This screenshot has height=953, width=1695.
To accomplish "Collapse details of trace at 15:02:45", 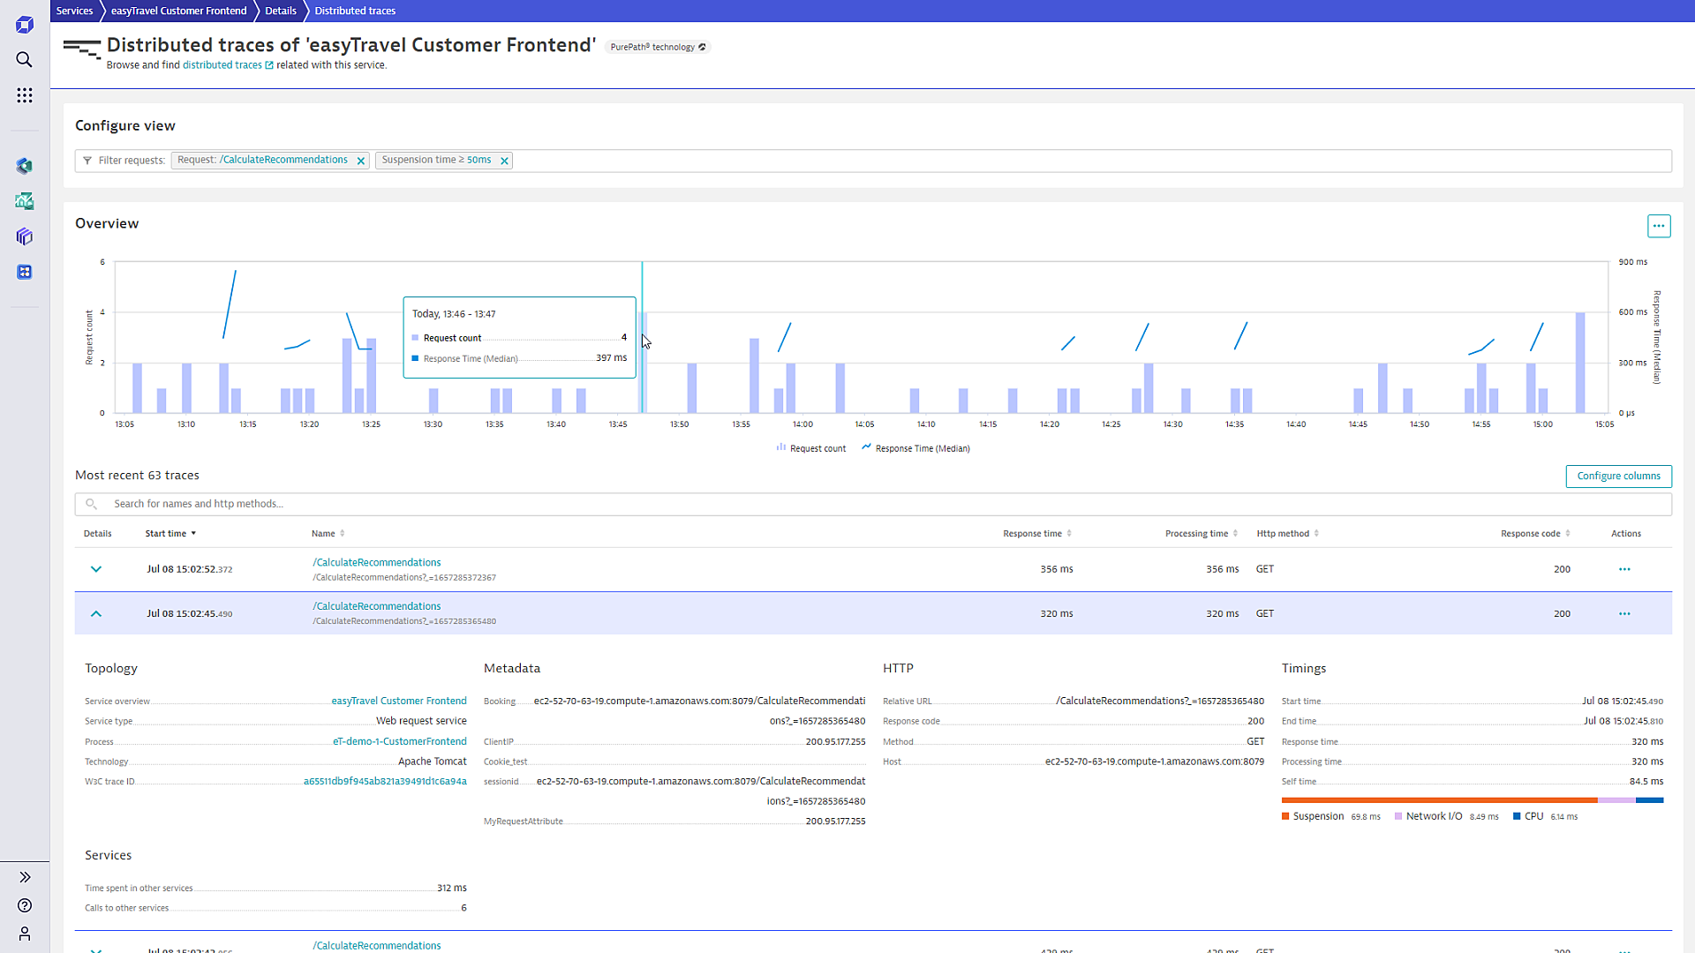I will (96, 613).
